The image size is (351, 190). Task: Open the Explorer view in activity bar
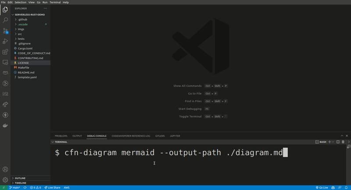click(x=5, y=10)
